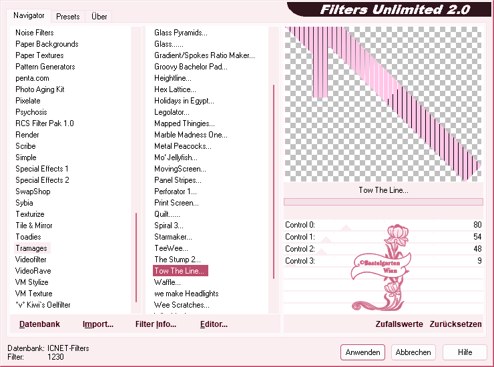The height and width of the screenshot is (367, 494).
Task: Select Texturize category
Action: 30,214
